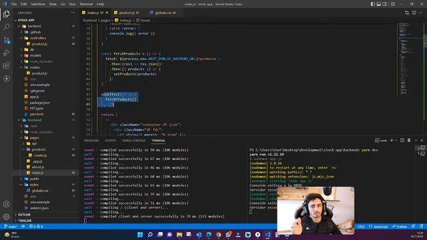The height and width of the screenshot is (240, 427).
Task: Collapse the routes folder
Action: 21,67
